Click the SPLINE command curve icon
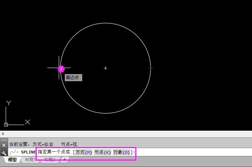The height and width of the screenshot is (167, 252). click(x=13, y=152)
